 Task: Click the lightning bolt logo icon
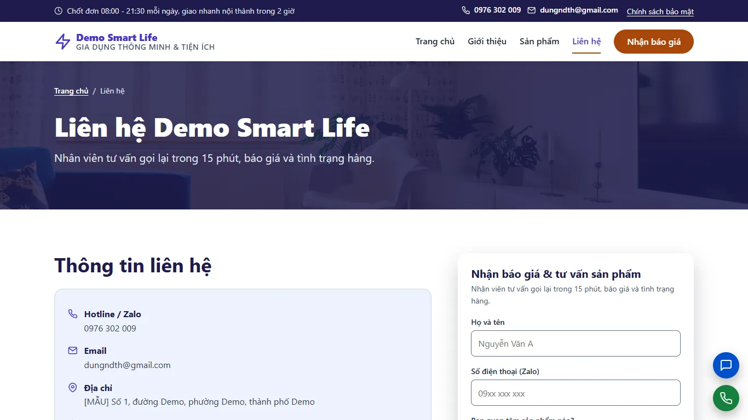point(63,42)
